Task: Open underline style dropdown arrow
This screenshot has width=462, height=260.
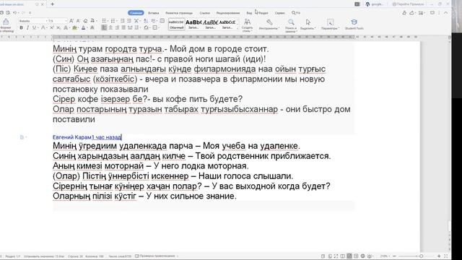Action: (x=38, y=28)
